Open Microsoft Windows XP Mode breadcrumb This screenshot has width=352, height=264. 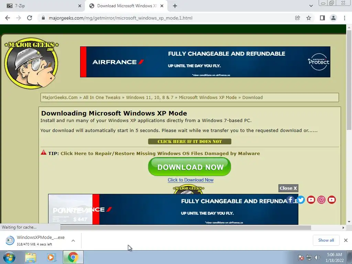(x=208, y=97)
